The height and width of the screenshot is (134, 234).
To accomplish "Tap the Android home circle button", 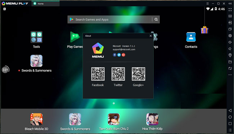I will (230, 117).
